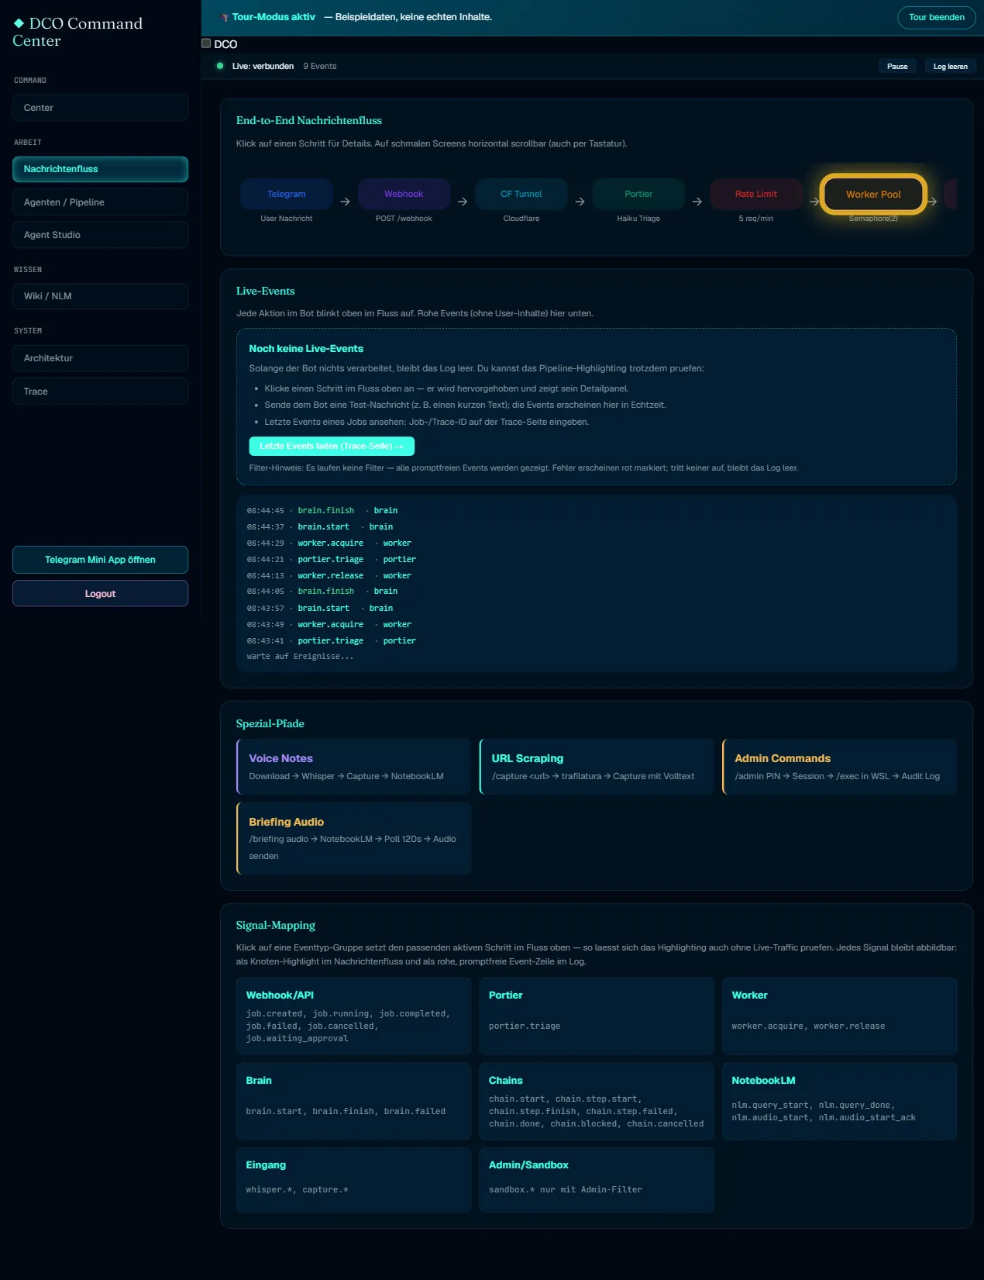Select the Rate Limit flow step
The image size is (984, 1280).
click(x=755, y=194)
